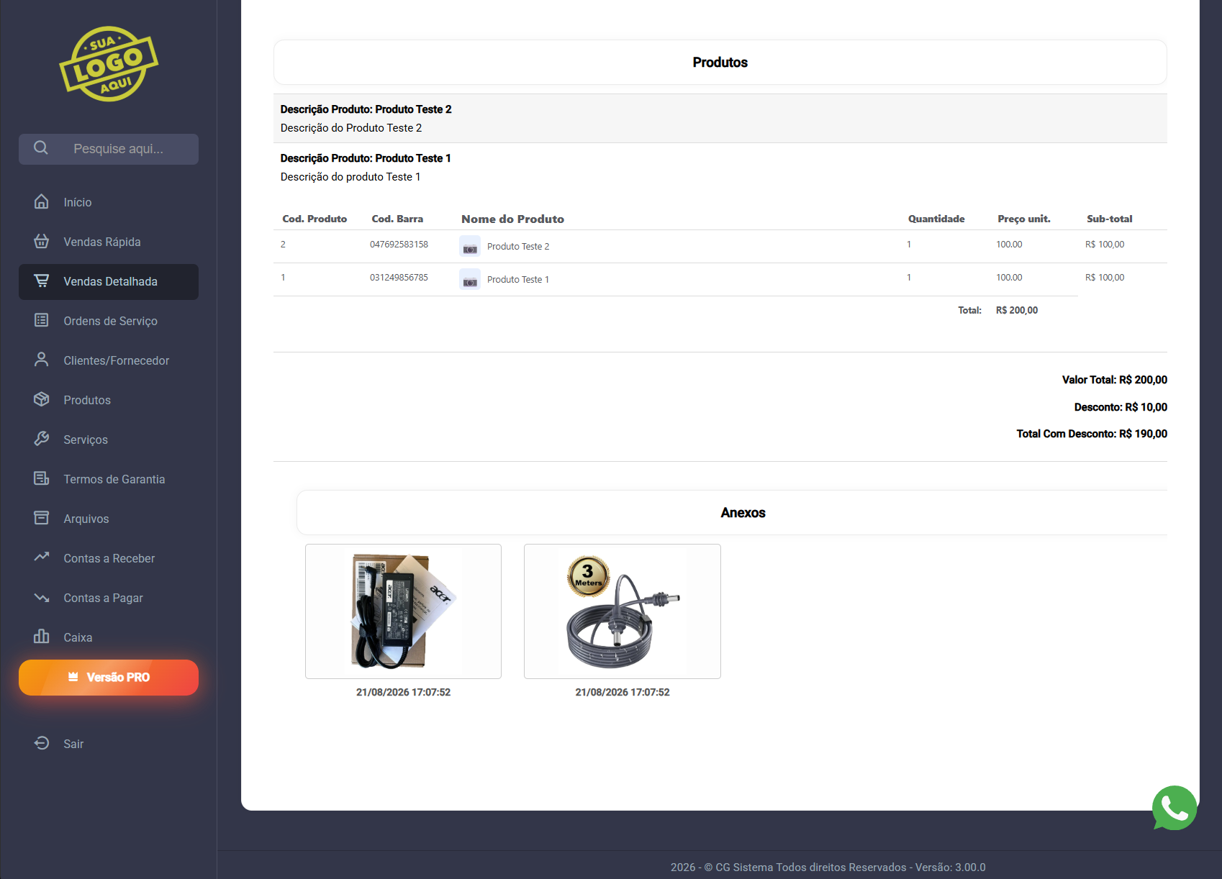Click the crown icon on Versão PRO
This screenshot has width=1222, height=879.
click(73, 677)
